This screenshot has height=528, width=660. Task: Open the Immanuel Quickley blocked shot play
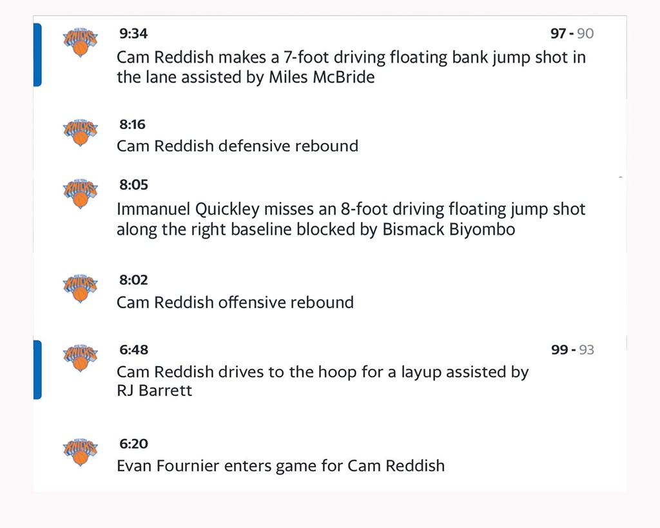click(x=351, y=219)
